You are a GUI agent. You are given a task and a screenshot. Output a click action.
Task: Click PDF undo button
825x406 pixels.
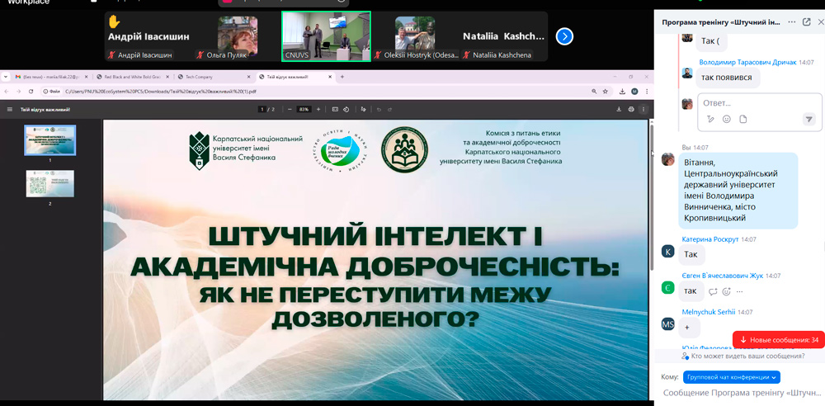coord(379,110)
